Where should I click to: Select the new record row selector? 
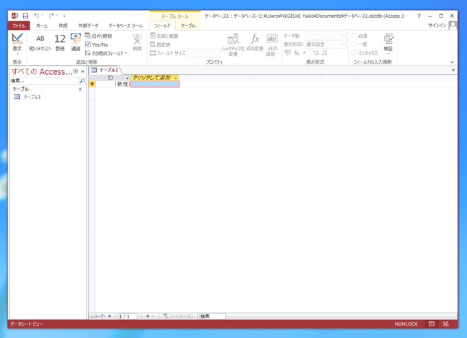(92, 84)
